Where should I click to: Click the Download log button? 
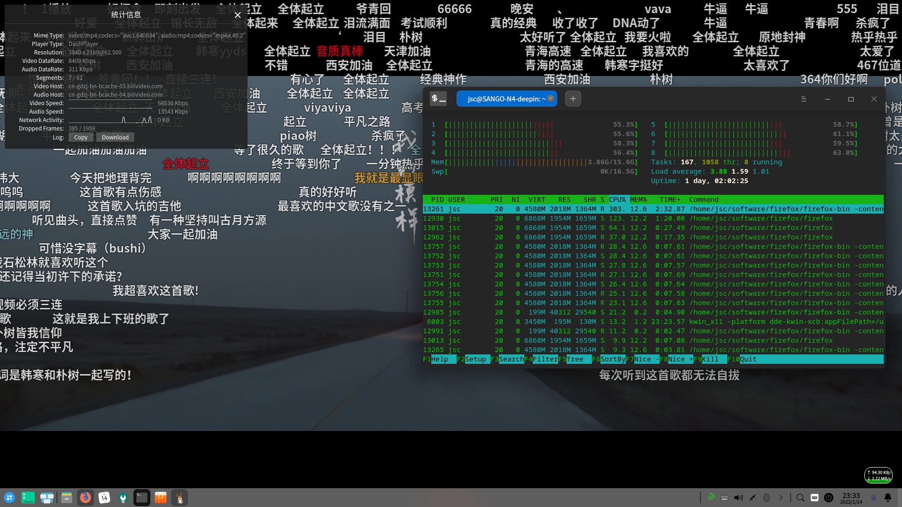coord(115,137)
